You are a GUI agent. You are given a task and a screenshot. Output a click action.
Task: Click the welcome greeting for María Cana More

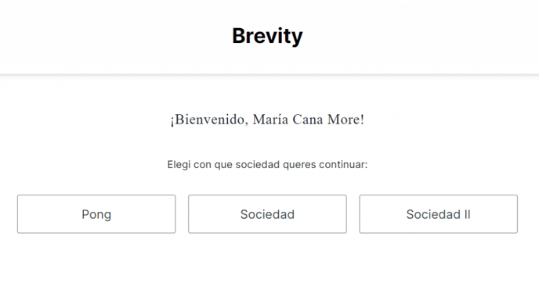[x=267, y=120]
